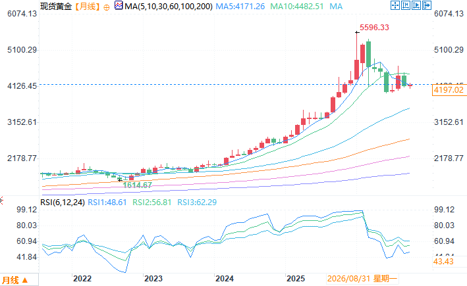Click the scroll chart backward icon

point(406,5)
